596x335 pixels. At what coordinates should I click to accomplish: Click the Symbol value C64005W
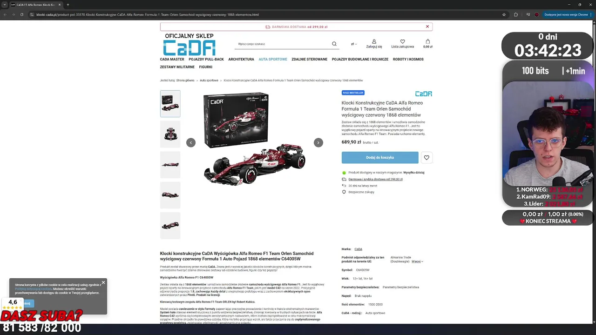click(x=363, y=270)
